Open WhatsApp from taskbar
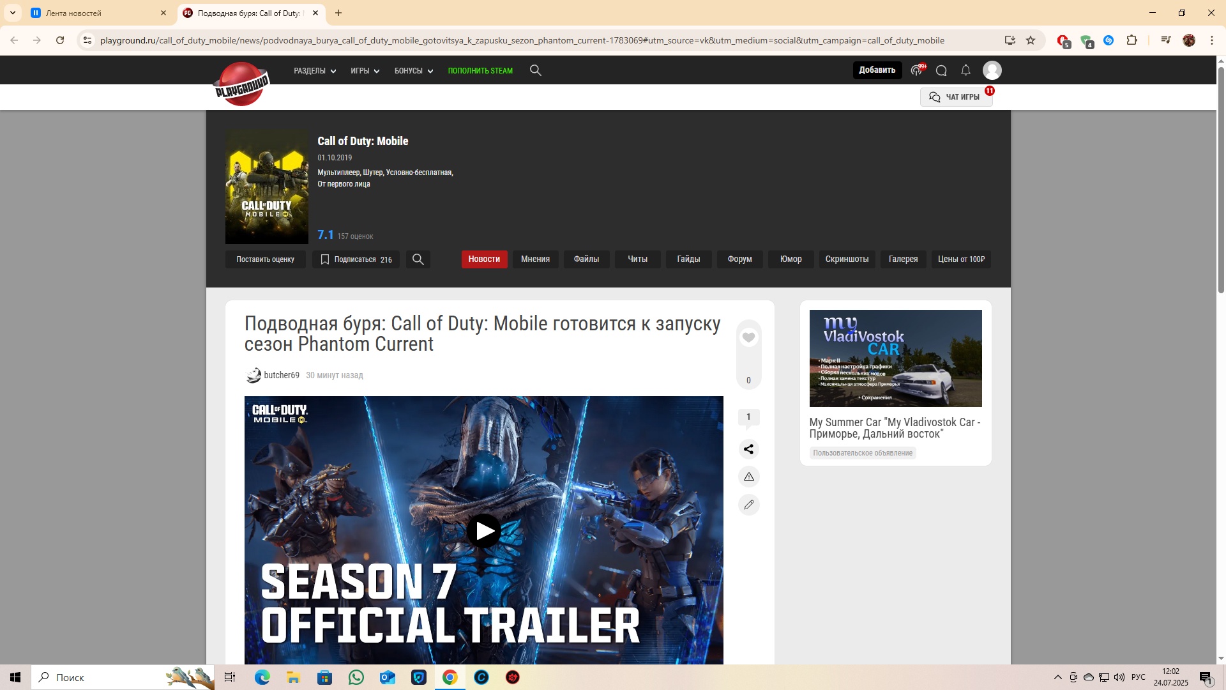1226x690 pixels. coord(356,677)
